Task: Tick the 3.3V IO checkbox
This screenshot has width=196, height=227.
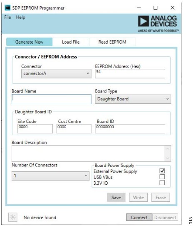Action: pos(162,183)
